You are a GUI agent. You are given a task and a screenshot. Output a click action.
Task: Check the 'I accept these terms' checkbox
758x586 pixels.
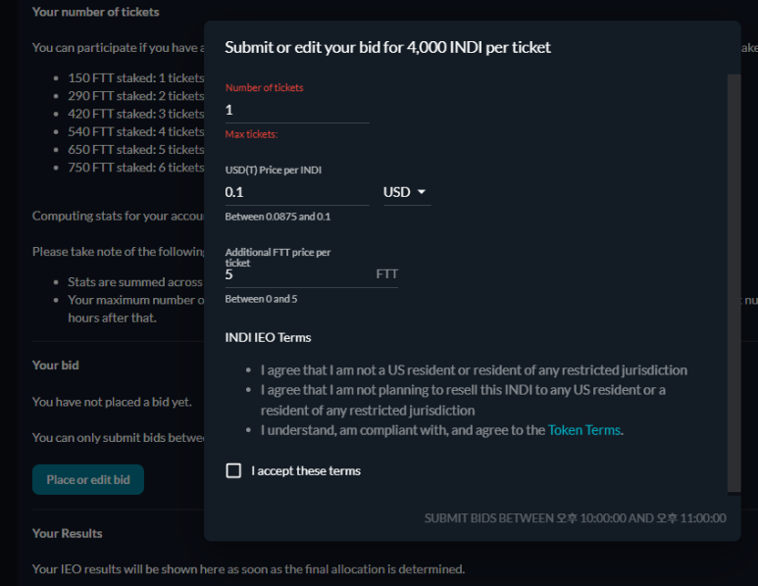point(233,470)
